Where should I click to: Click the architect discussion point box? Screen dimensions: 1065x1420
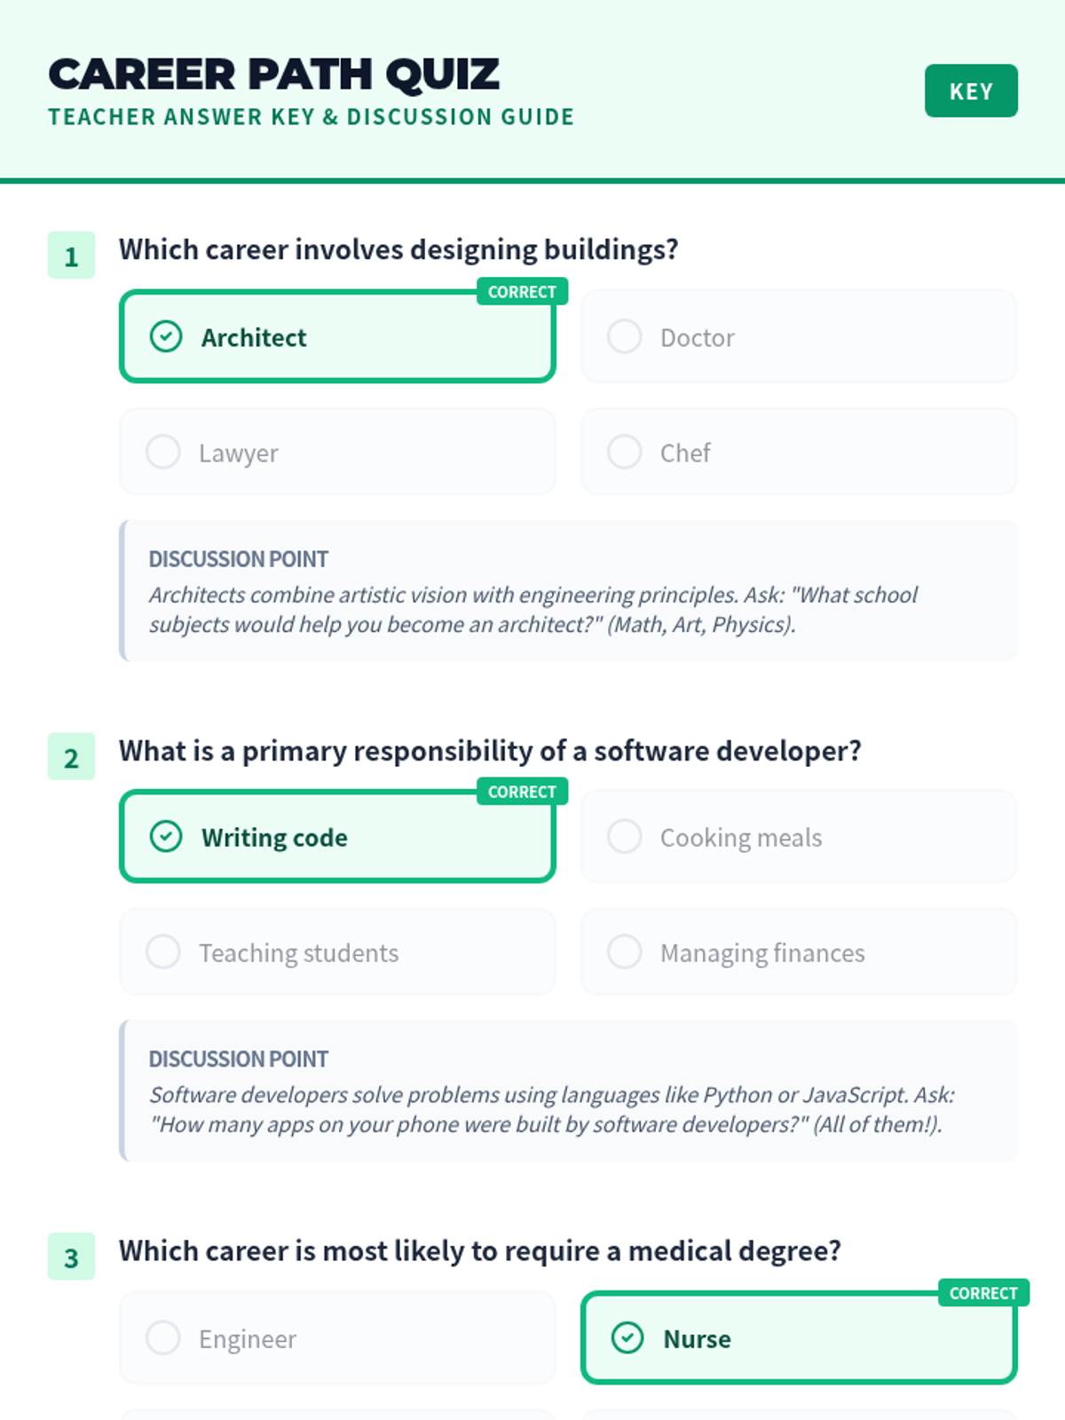tap(568, 591)
